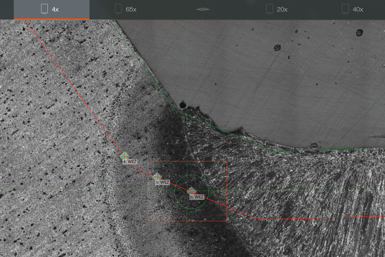The image size is (385, 257).
Task: Click the 65x objective lens icon
Action: coord(118,9)
